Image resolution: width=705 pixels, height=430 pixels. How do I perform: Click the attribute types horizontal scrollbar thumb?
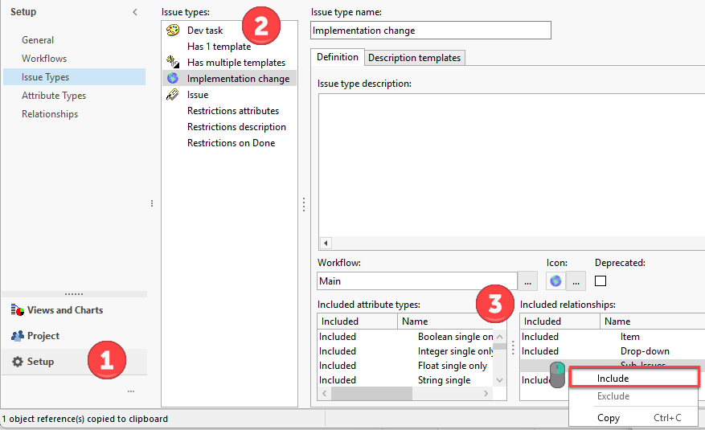click(372, 394)
